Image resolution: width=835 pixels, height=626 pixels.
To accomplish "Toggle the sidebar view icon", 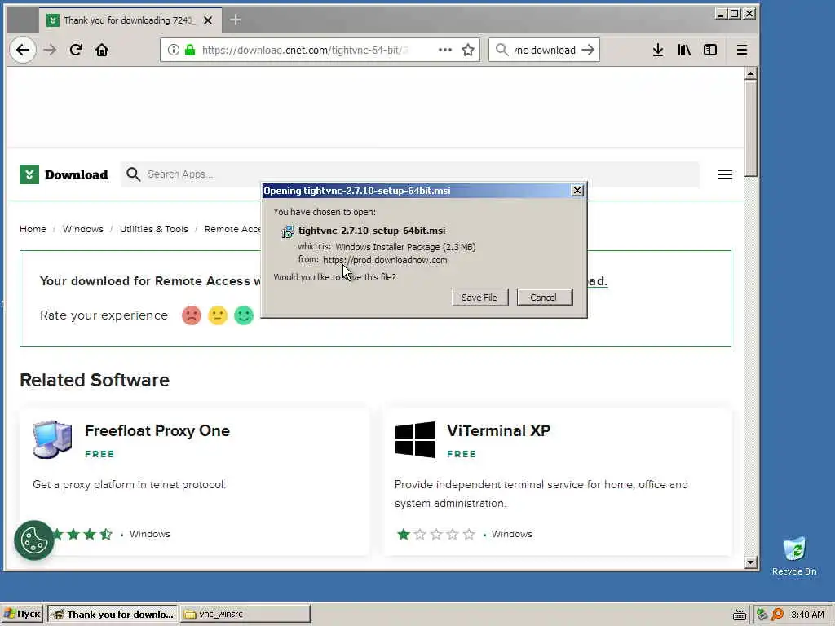I will click(x=710, y=50).
